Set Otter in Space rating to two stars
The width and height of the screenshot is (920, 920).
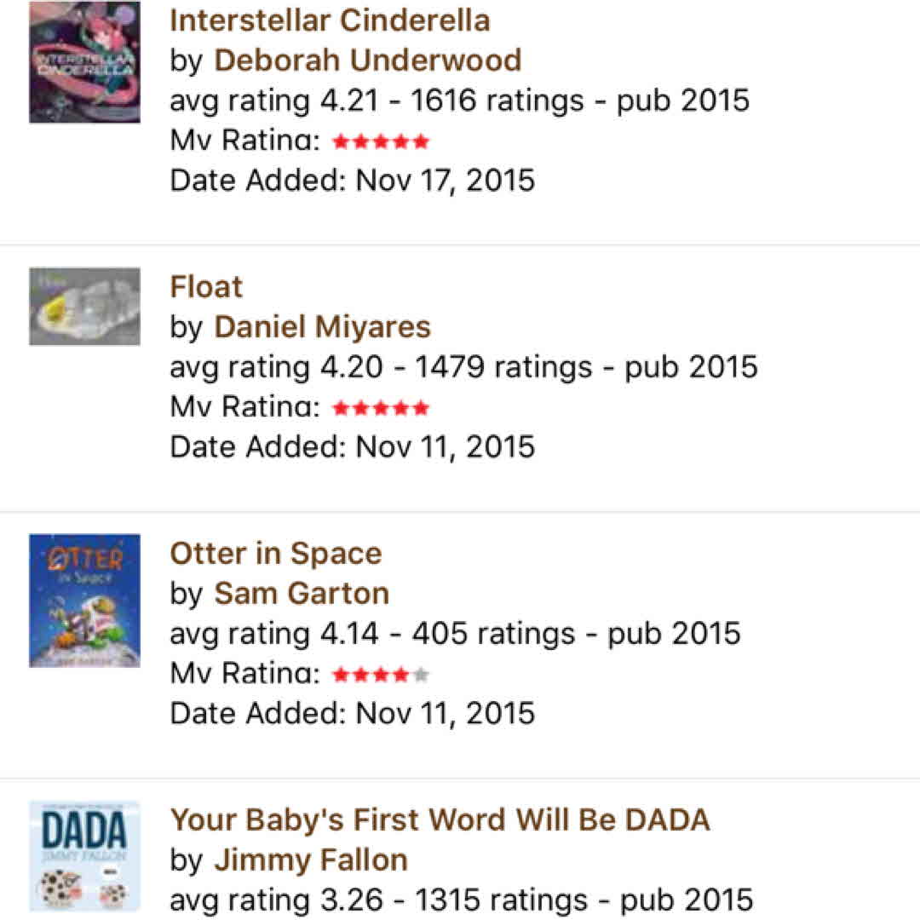coord(361,676)
